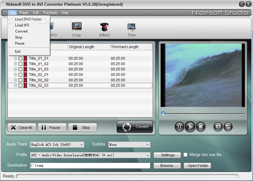Enable Merge into one file
The width and height of the screenshot is (253, 181).
pos(186,155)
